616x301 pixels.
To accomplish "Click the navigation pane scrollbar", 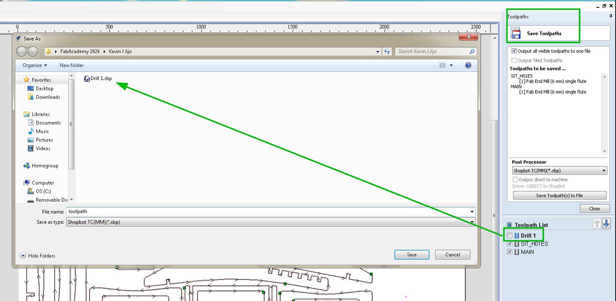I will [x=72, y=124].
